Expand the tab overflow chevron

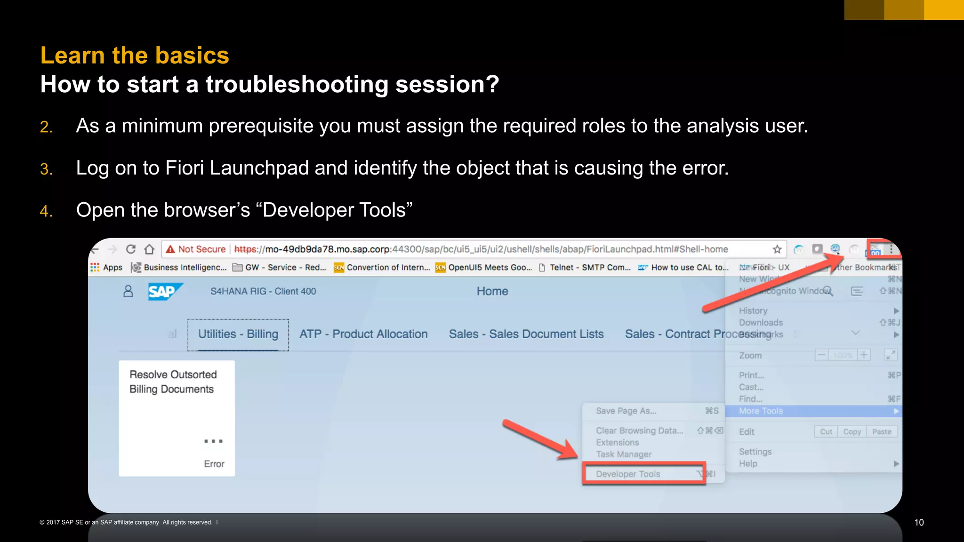(856, 333)
